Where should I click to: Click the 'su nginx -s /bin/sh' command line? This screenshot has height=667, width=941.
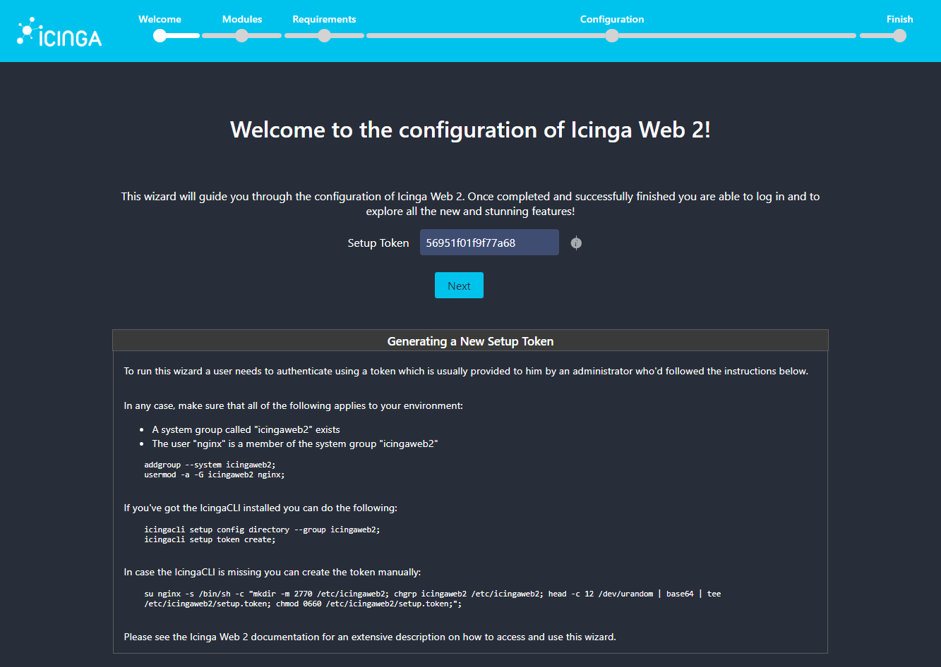click(x=433, y=594)
